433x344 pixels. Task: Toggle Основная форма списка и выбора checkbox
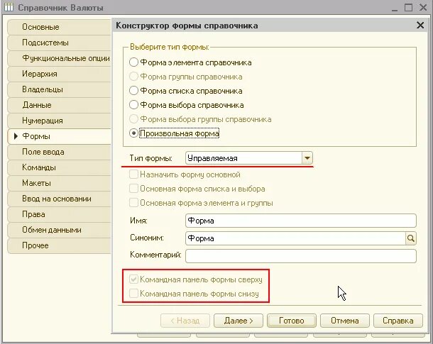(x=133, y=189)
